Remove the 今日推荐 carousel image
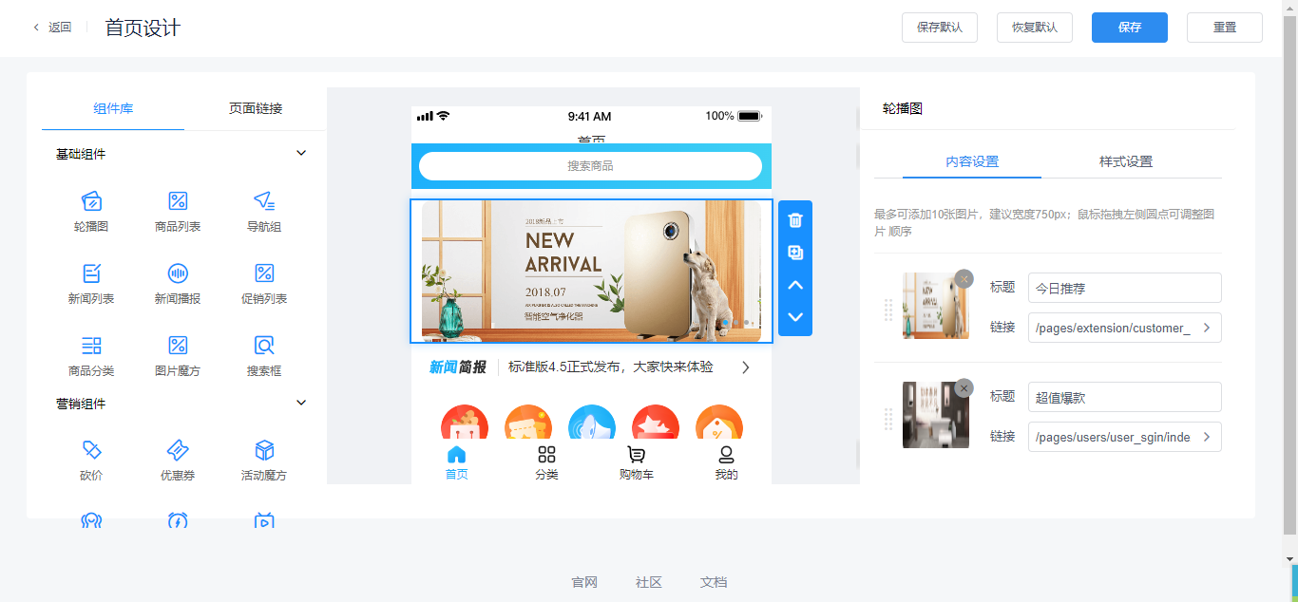 click(964, 278)
